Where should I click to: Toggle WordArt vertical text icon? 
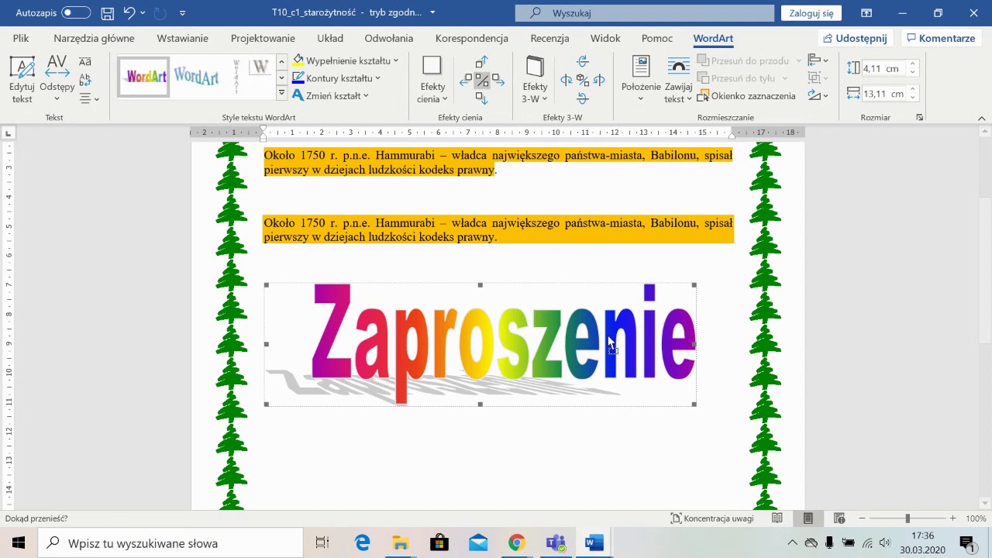click(85, 79)
